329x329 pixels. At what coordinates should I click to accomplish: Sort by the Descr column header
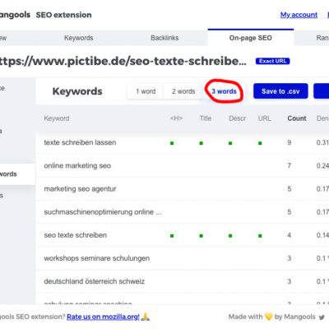point(237,118)
